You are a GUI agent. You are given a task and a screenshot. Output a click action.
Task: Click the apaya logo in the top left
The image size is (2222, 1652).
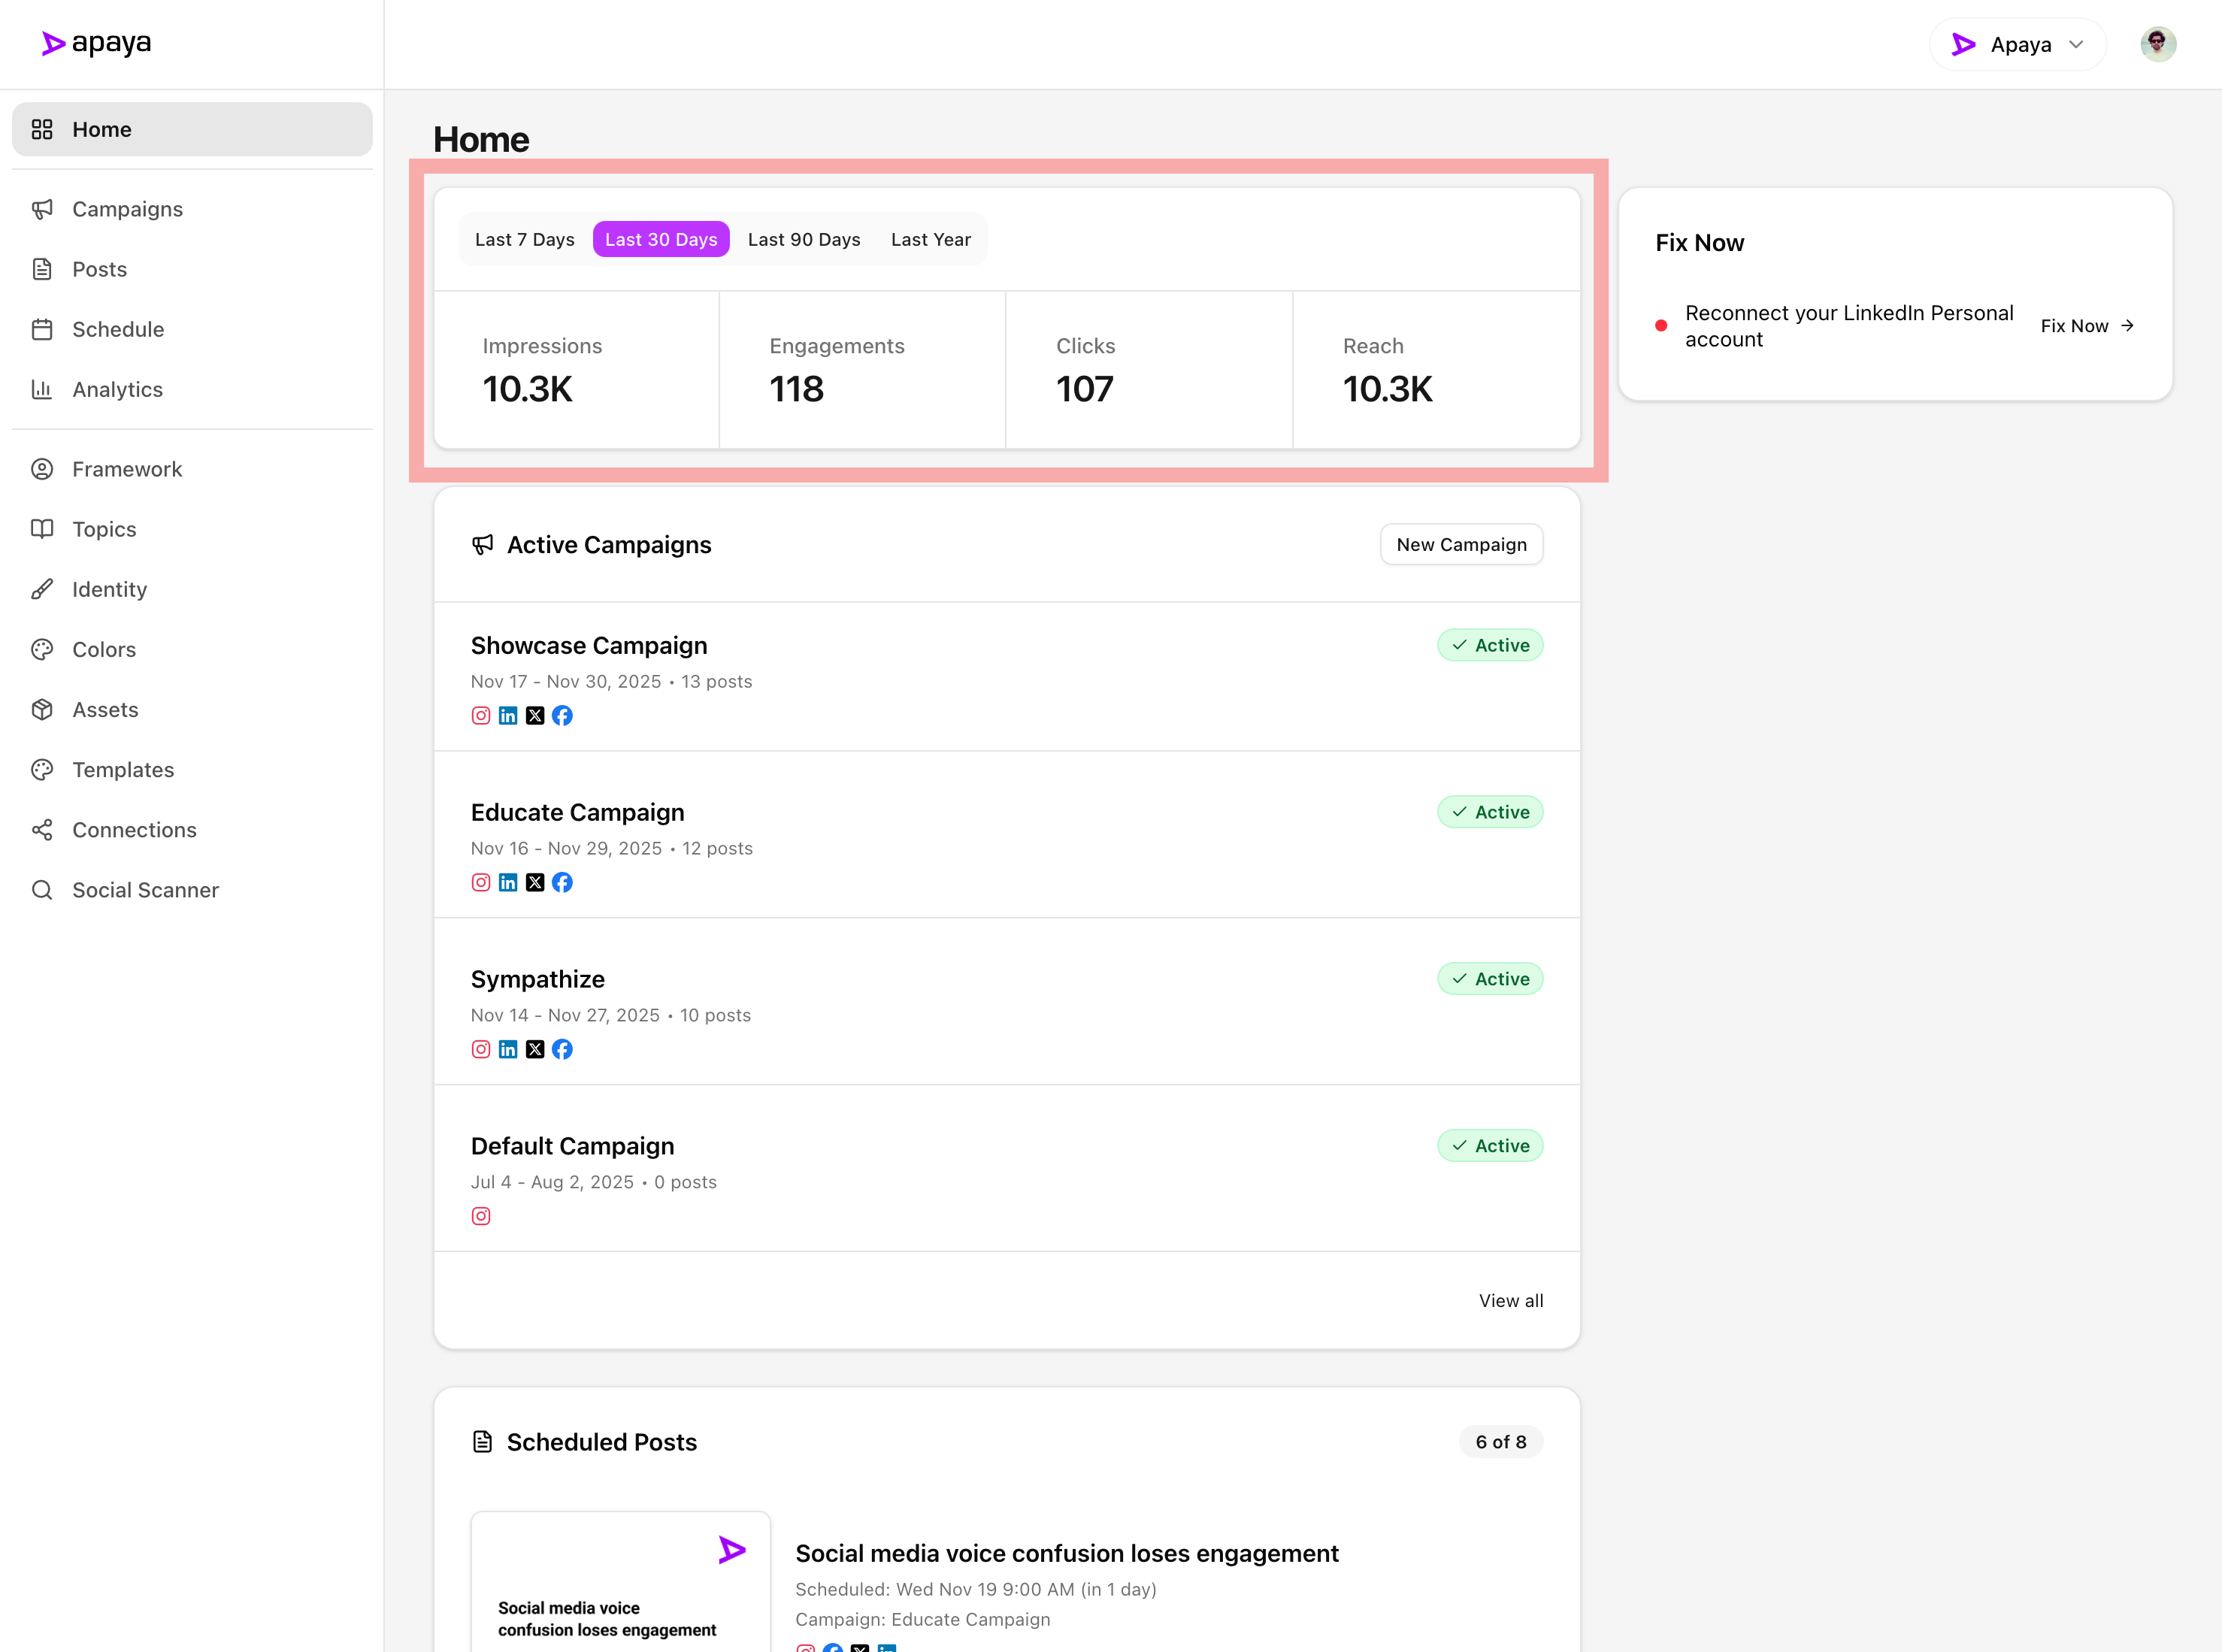[96, 43]
